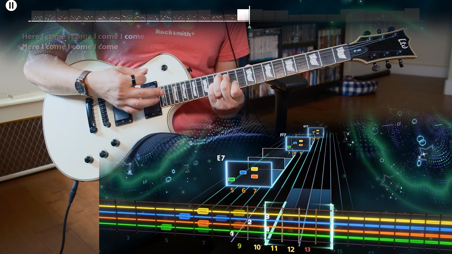Click finger marker 3 on the yellow string
This screenshot has width=452, height=254.
pos(267,217)
